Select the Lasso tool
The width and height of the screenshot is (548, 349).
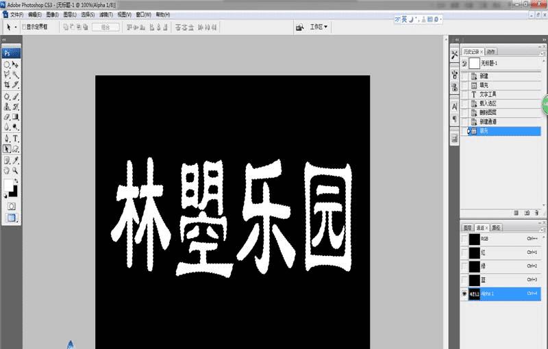[x=7, y=75]
